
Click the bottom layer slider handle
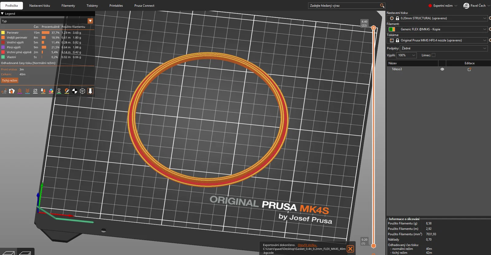(x=373, y=246)
